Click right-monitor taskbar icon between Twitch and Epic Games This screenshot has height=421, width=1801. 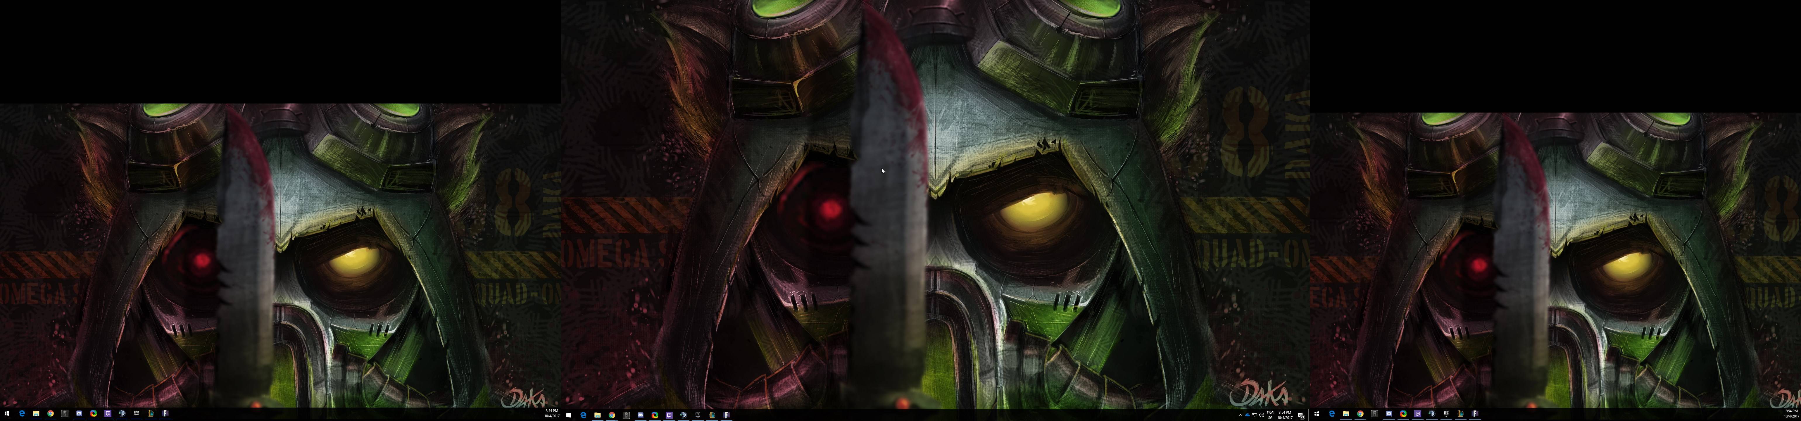coord(1432,414)
